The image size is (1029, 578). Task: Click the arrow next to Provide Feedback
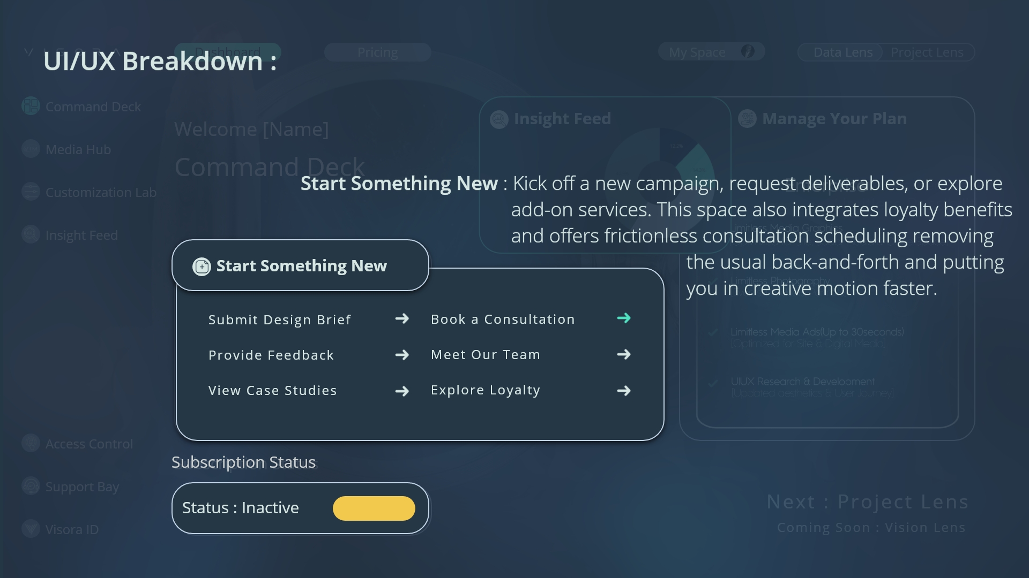(x=402, y=355)
